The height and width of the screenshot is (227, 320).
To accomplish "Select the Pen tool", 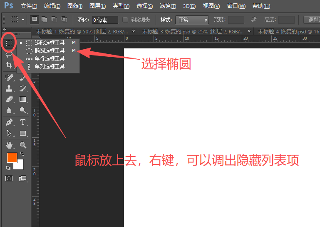I will pos(9,122).
